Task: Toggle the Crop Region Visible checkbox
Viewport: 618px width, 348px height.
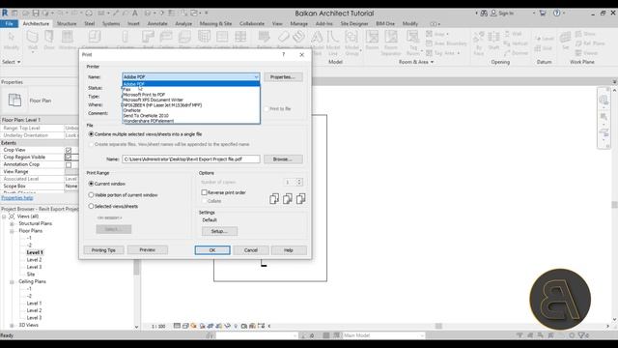Action: 69,157
